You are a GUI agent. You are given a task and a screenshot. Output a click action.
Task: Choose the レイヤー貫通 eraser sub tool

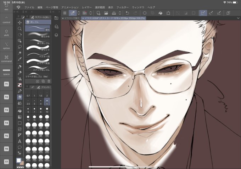pyautogui.click(x=38, y=62)
